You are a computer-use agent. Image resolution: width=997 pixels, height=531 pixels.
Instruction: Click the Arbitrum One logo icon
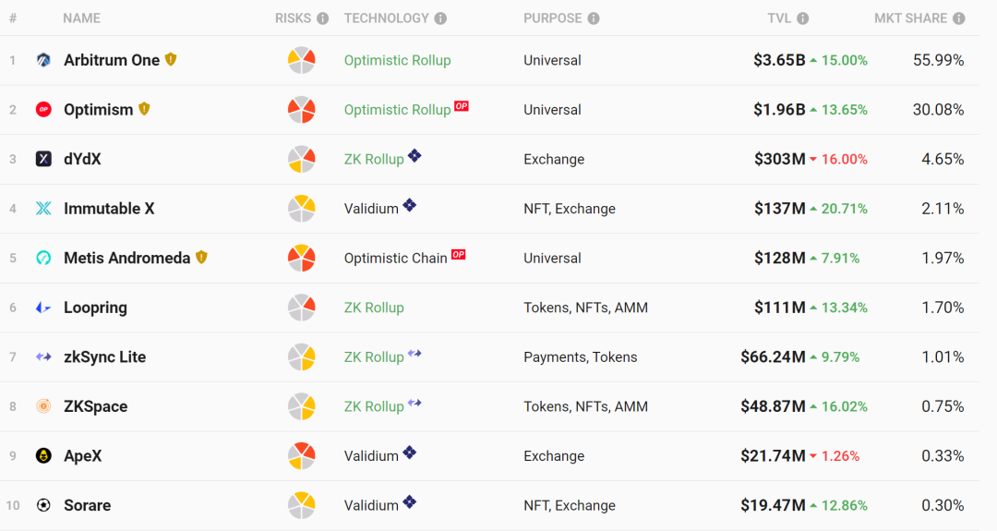(x=43, y=60)
